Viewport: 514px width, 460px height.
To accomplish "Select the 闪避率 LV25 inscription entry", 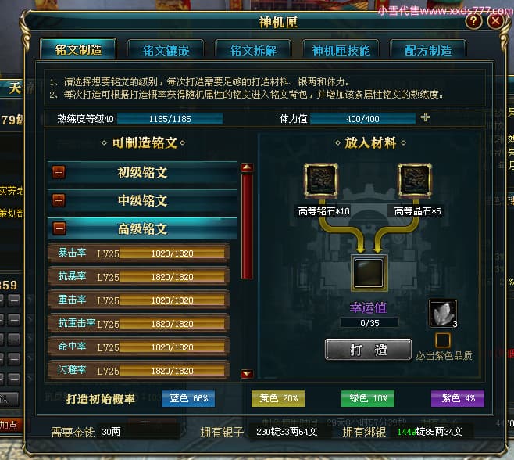I will (x=139, y=370).
